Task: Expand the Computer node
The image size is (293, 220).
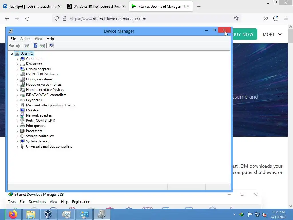Action: [17, 59]
